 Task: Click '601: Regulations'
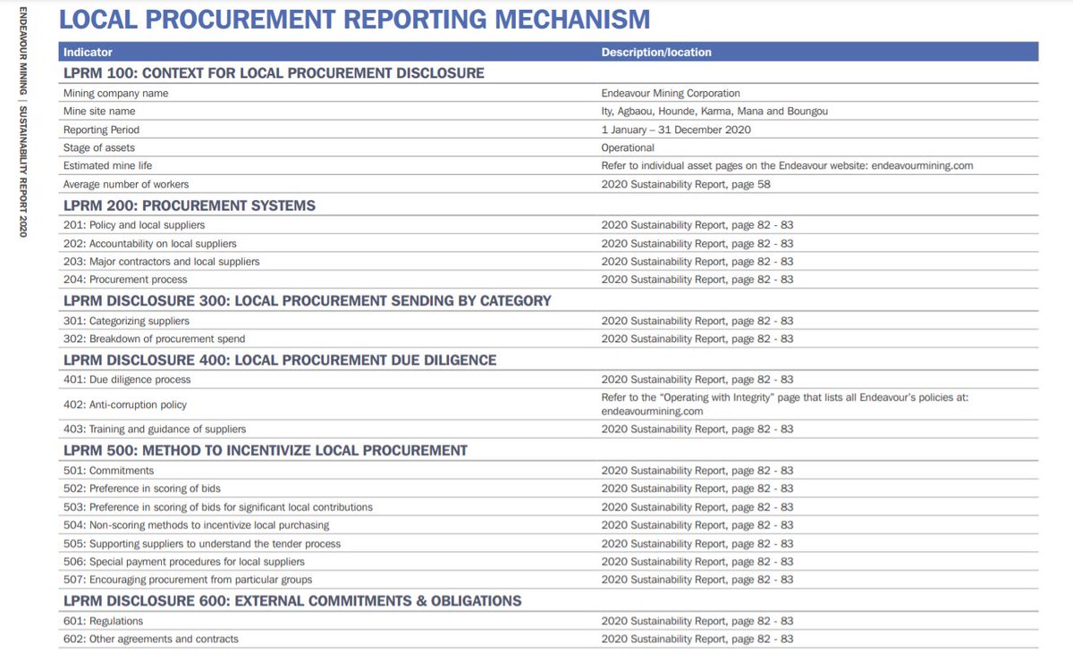[x=103, y=621]
